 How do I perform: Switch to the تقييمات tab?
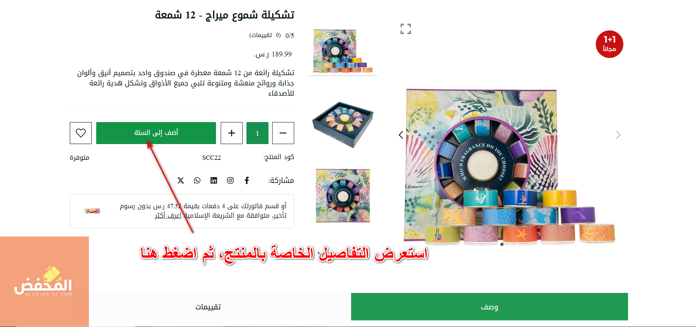(x=208, y=307)
